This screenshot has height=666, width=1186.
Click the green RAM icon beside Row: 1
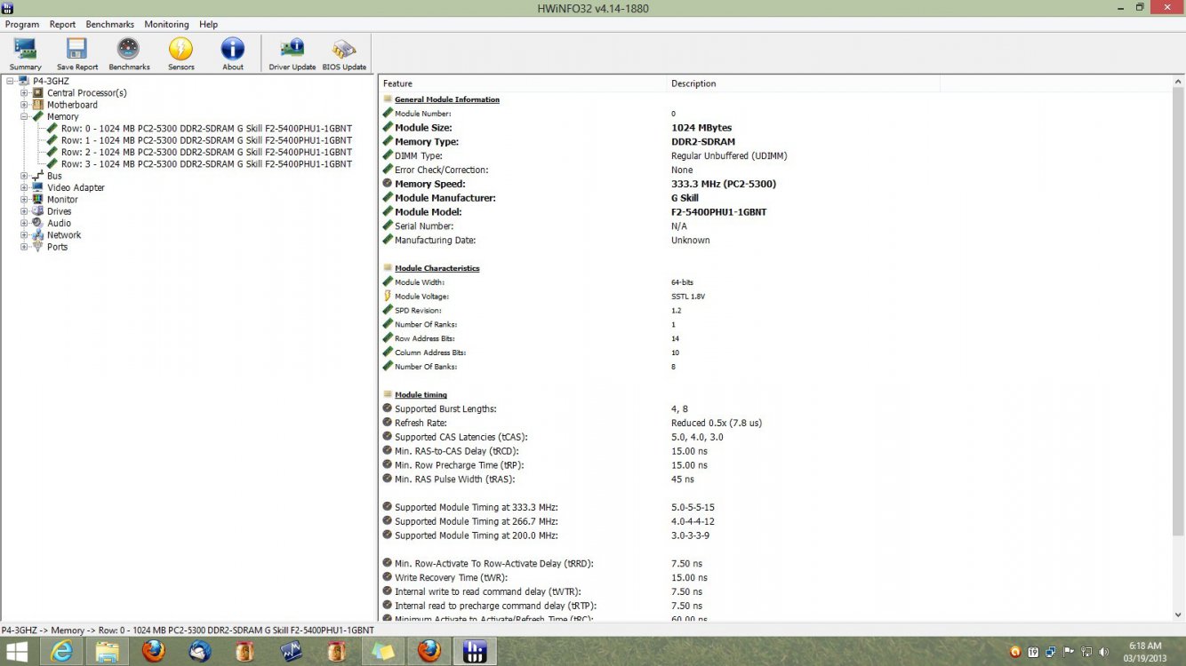[x=52, y=140]
